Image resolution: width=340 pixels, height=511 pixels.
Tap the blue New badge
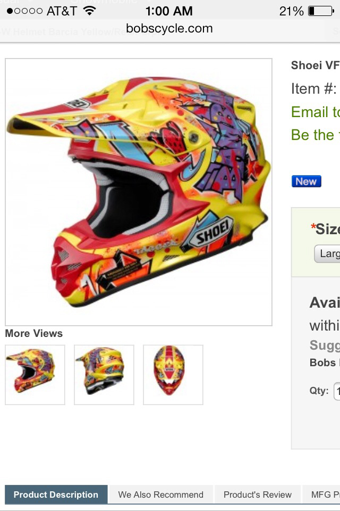coord(306,181)
